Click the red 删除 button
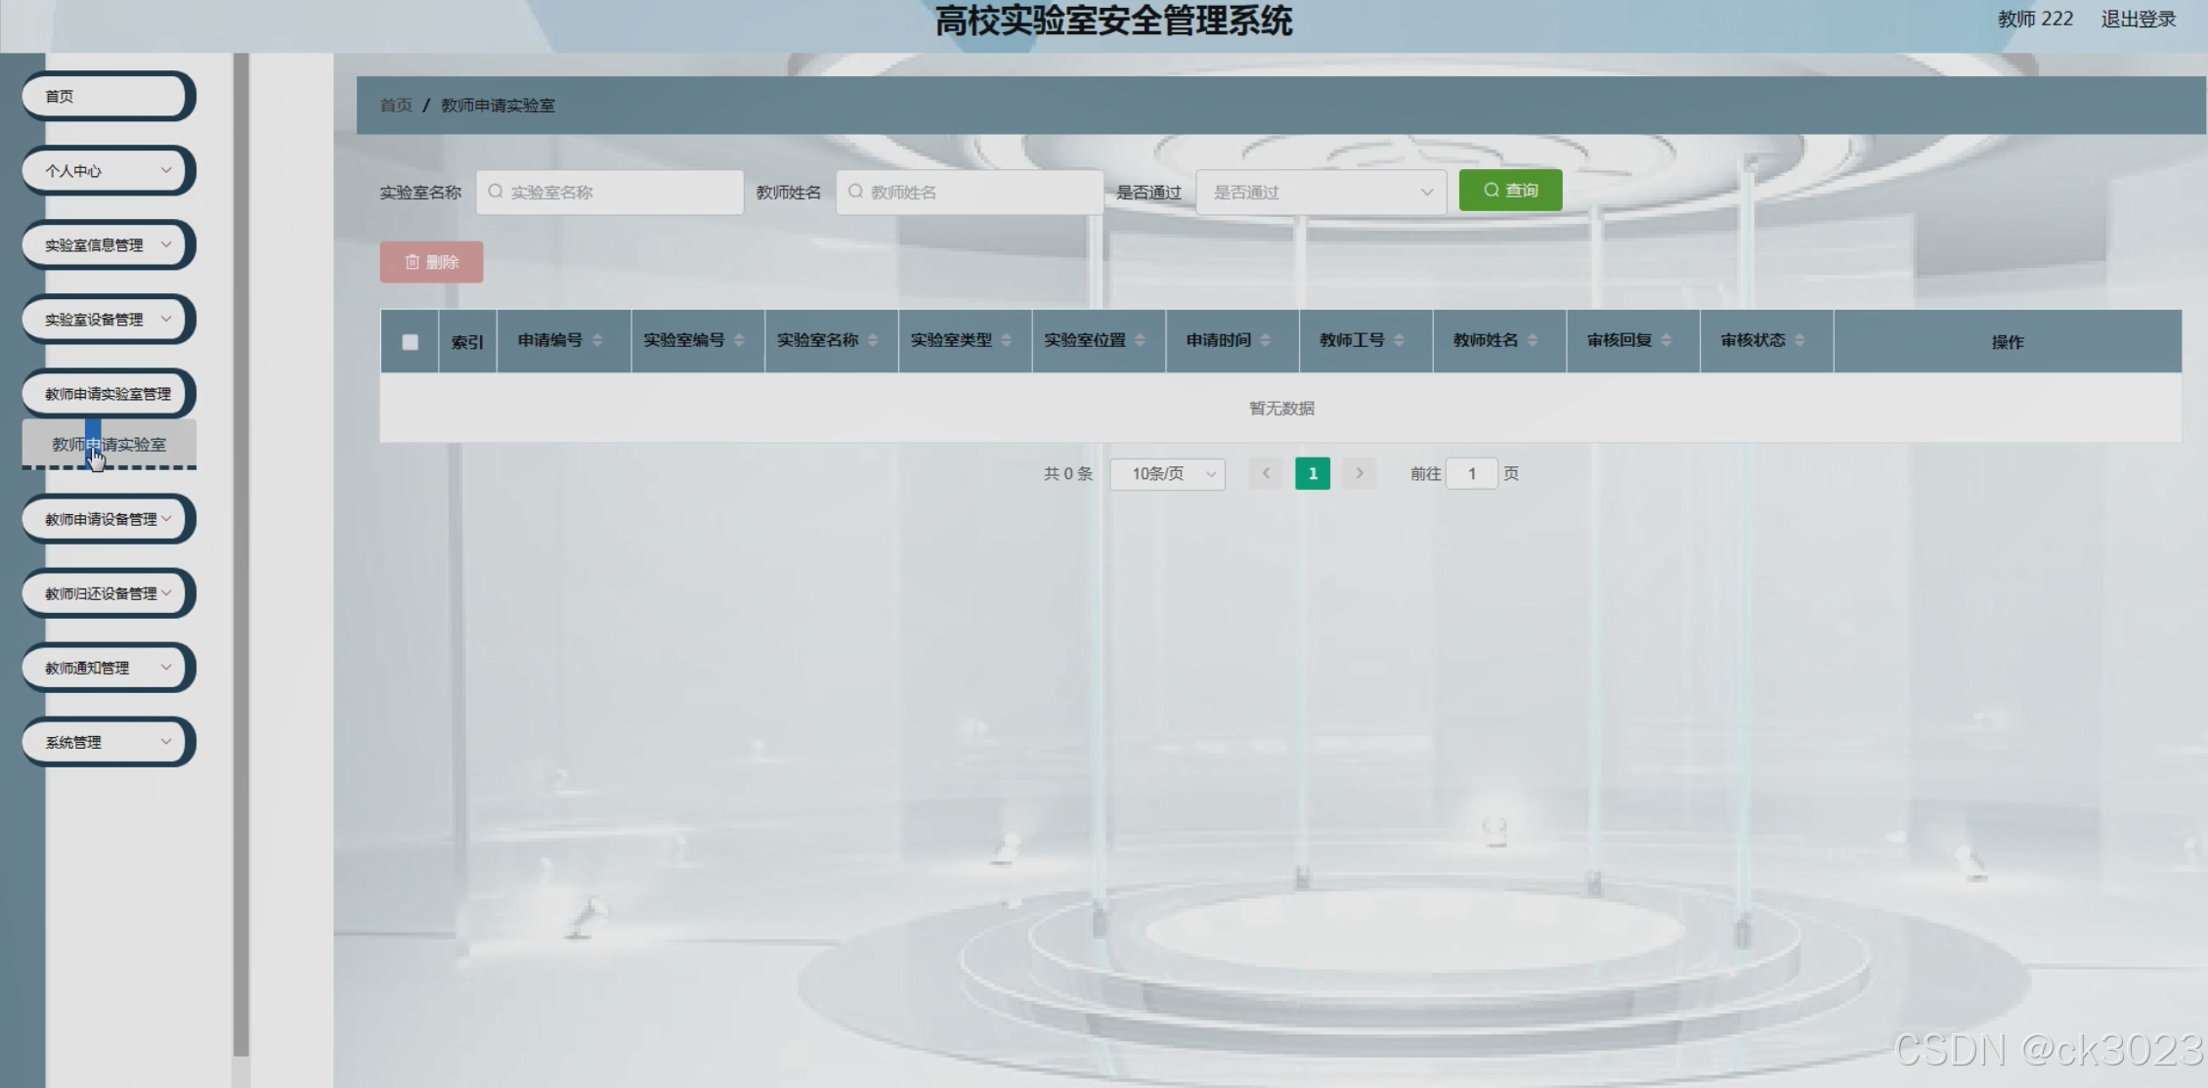This screenshot has width=2208, height=1088. (431, 262)
